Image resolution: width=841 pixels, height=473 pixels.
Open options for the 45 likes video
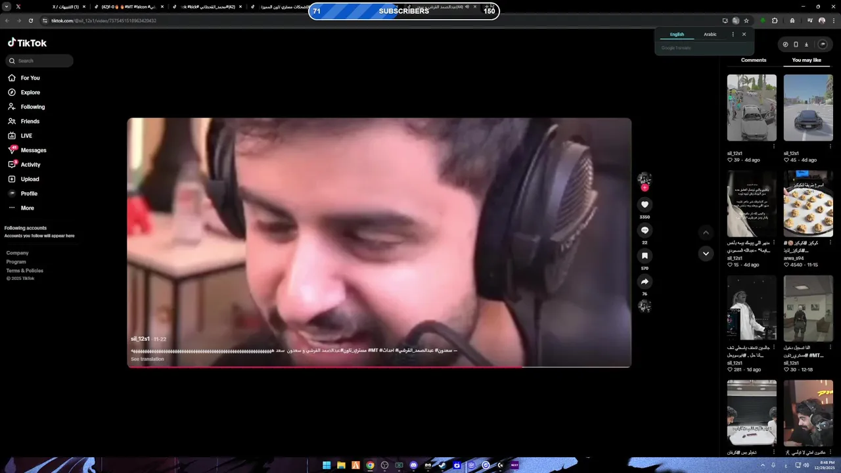pyautogui.click(x=830, y=146)
